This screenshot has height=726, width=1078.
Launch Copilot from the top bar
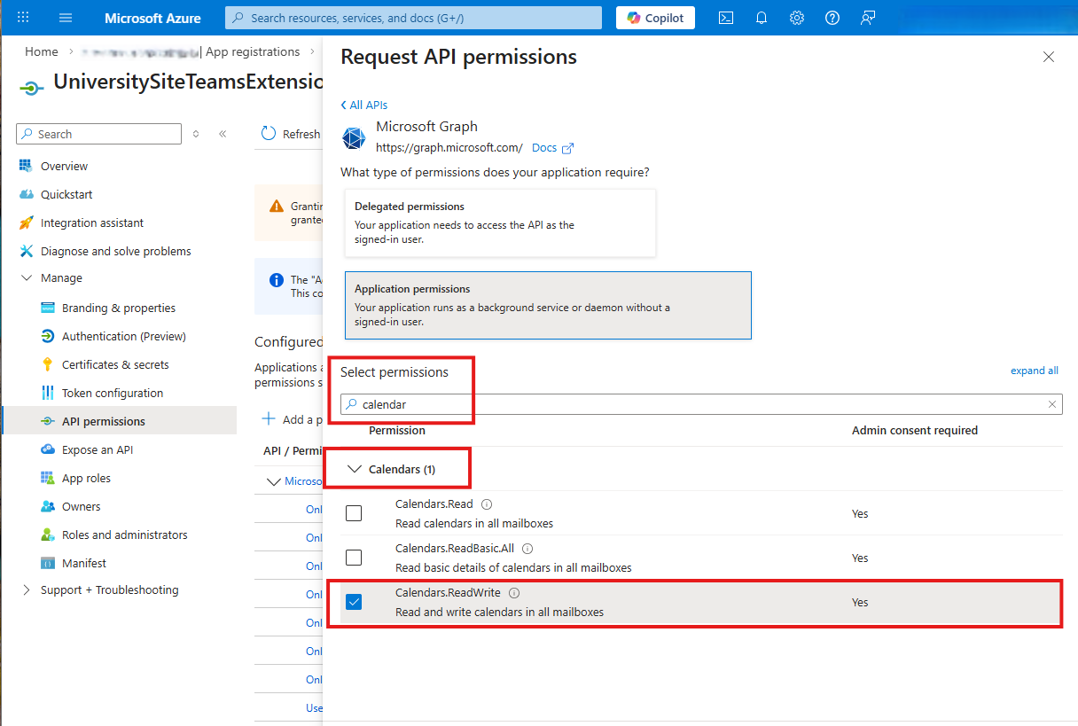point(655,18)
